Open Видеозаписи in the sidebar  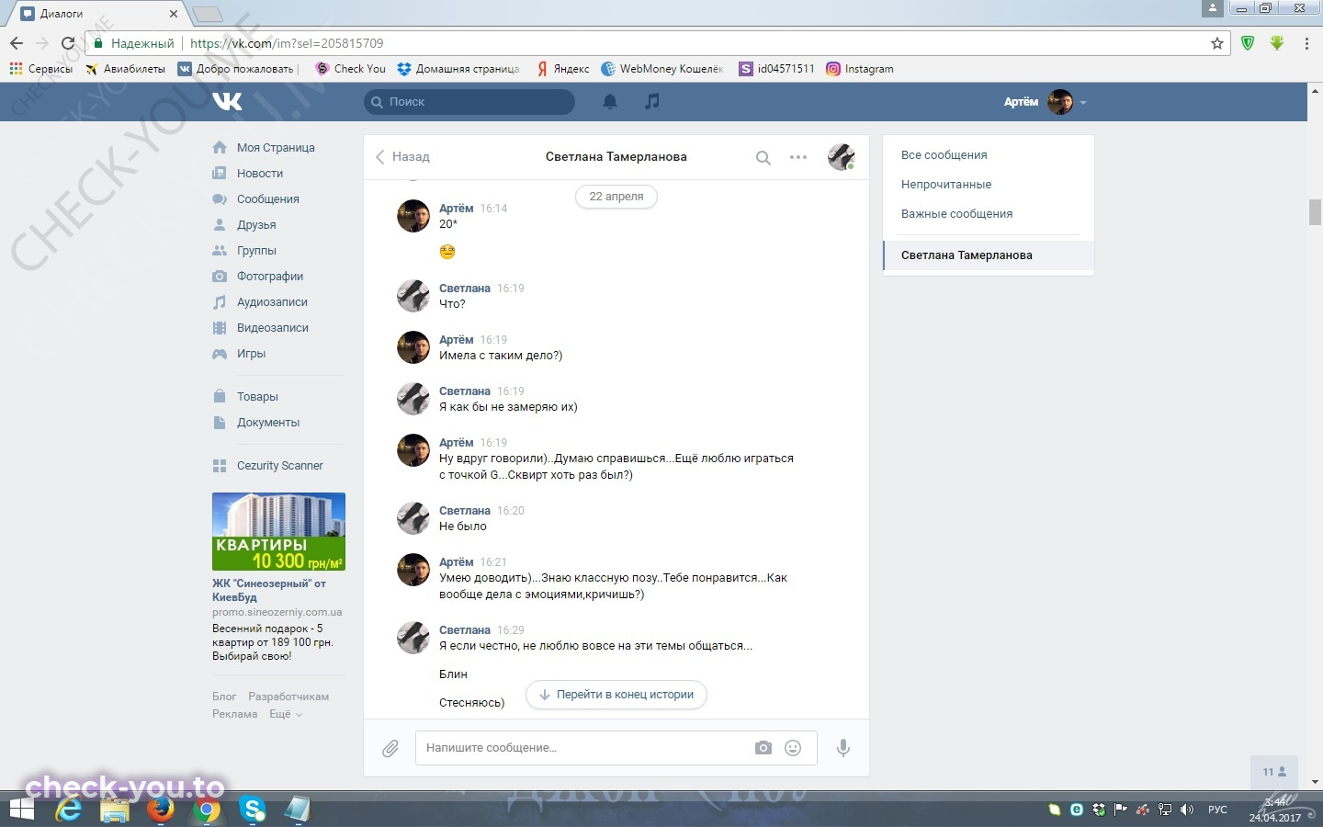273,328
